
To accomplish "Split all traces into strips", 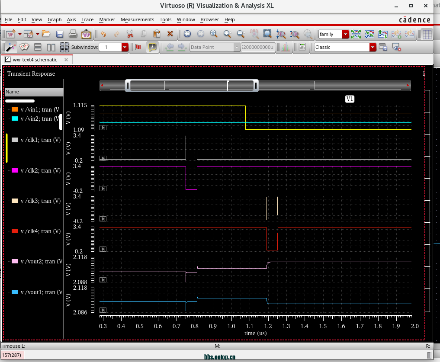I will tap(356, 34).
